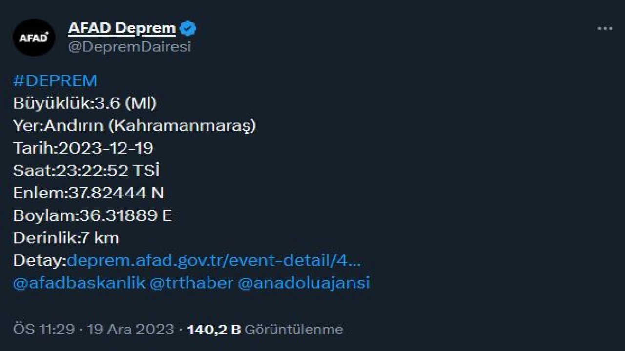This screenshot has height=351, width=625.
Task: Click the Boylam:36.31889 E line
Action: 92,215
